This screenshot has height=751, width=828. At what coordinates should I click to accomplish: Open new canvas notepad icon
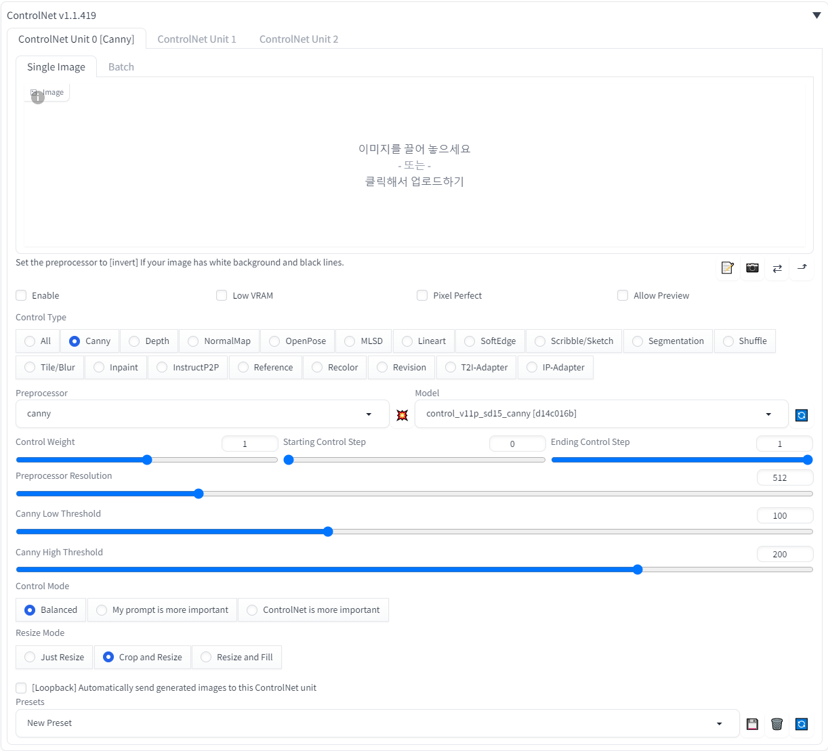pos(727,268)
